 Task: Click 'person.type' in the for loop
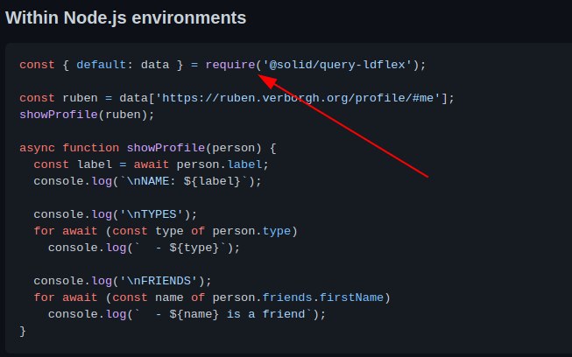coord(251,231)
